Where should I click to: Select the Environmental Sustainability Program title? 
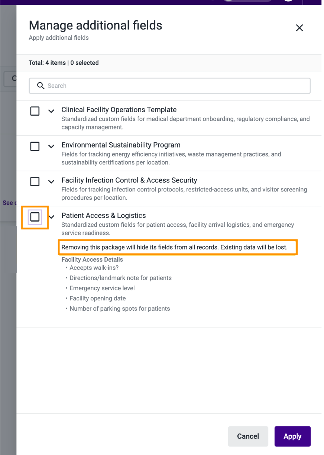(121, 145)
